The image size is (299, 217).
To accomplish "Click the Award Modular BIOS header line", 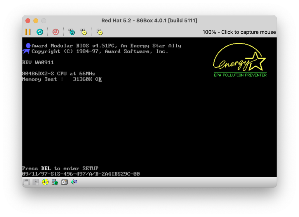I will (x=106, y=46).
